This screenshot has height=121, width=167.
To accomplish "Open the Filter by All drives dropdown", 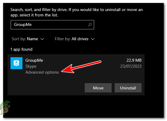I will [x=75, y=39].
